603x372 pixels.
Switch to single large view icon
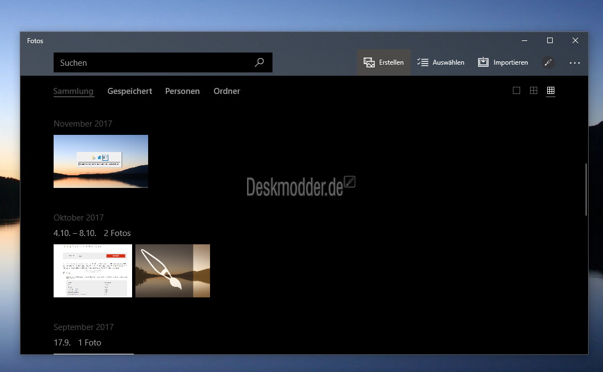(x=516, y=91)
